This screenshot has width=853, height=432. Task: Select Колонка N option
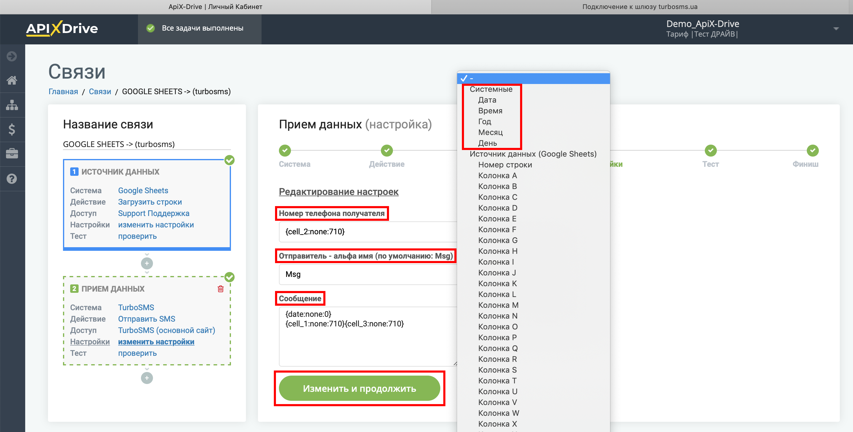pyautogui.click(x=533, y=316)
